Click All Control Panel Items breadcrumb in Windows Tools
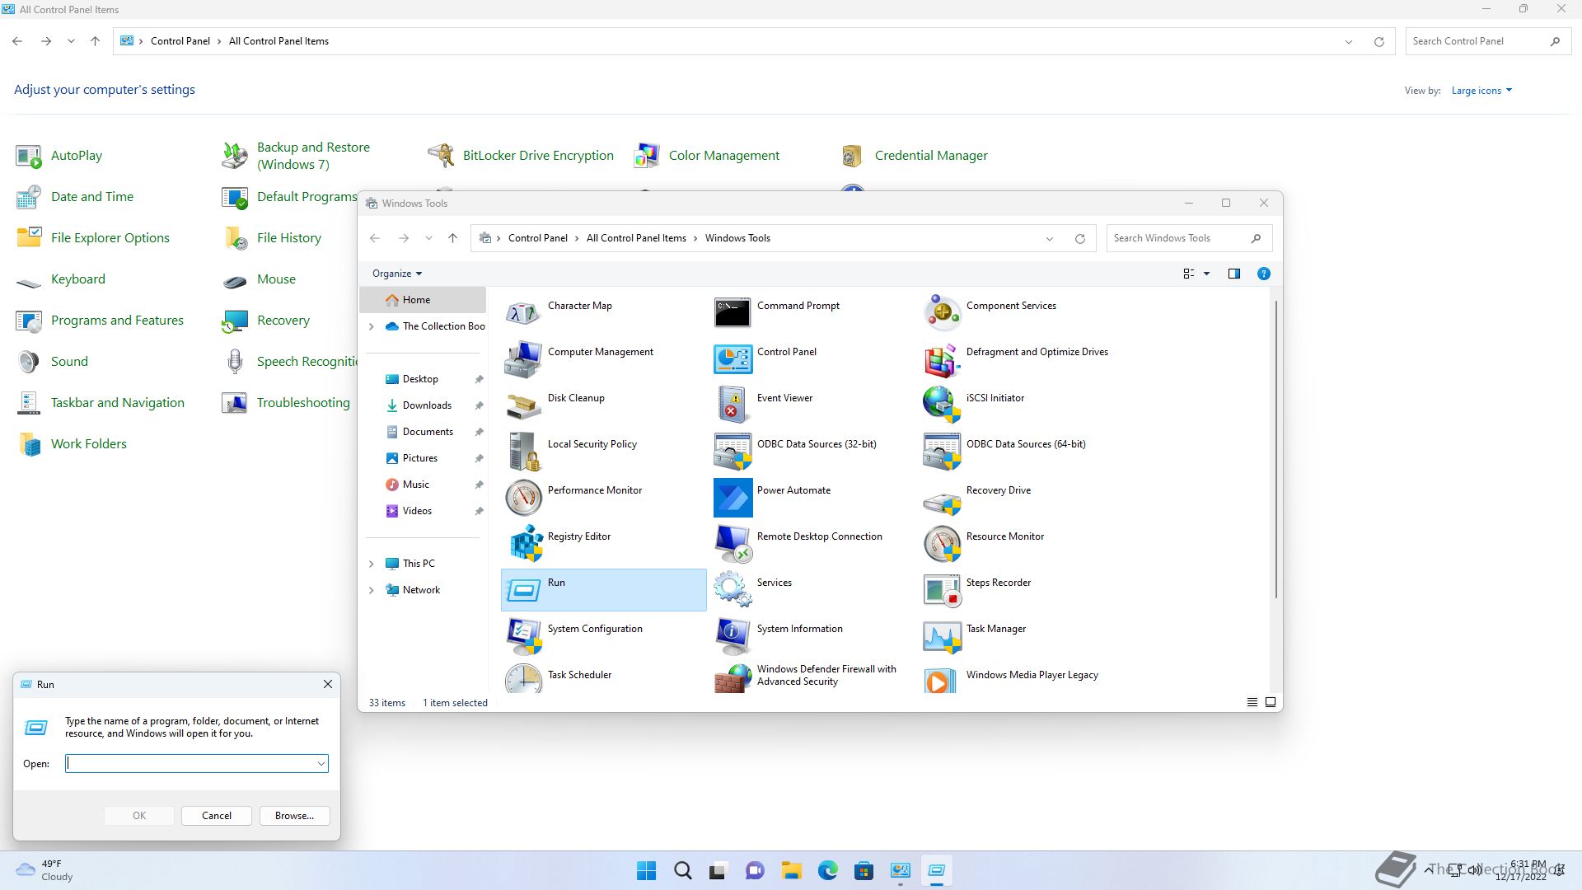Viewport: 1582px width, 890px height. click(636, 238)
